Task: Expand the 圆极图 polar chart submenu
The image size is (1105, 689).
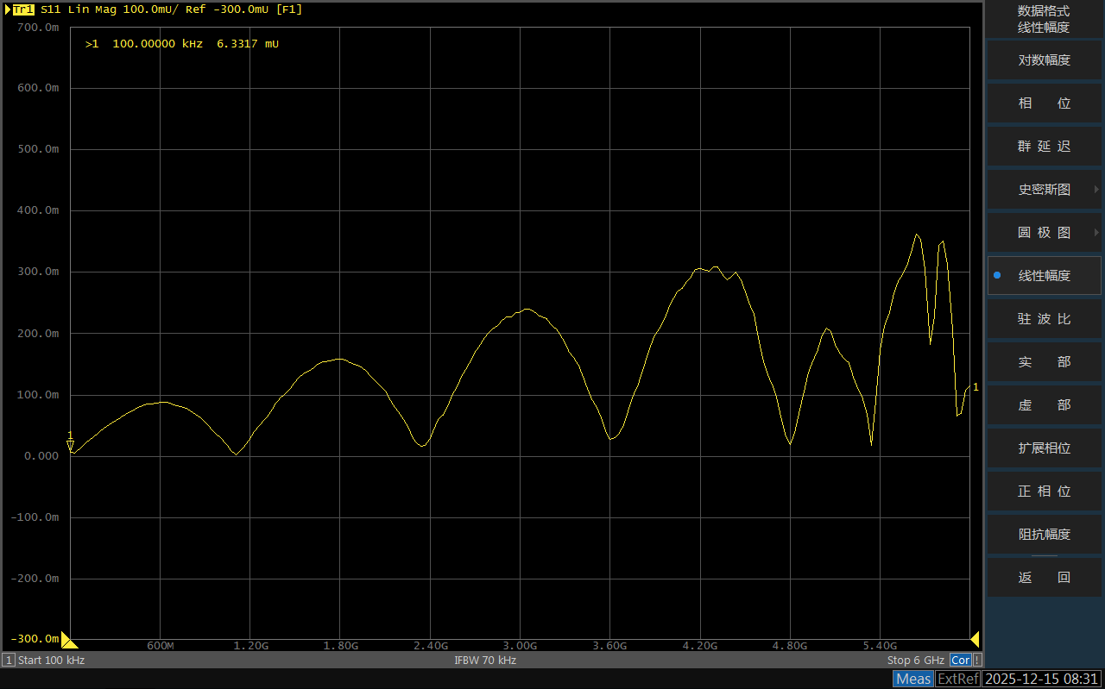Action: [x=1044, y=233]
